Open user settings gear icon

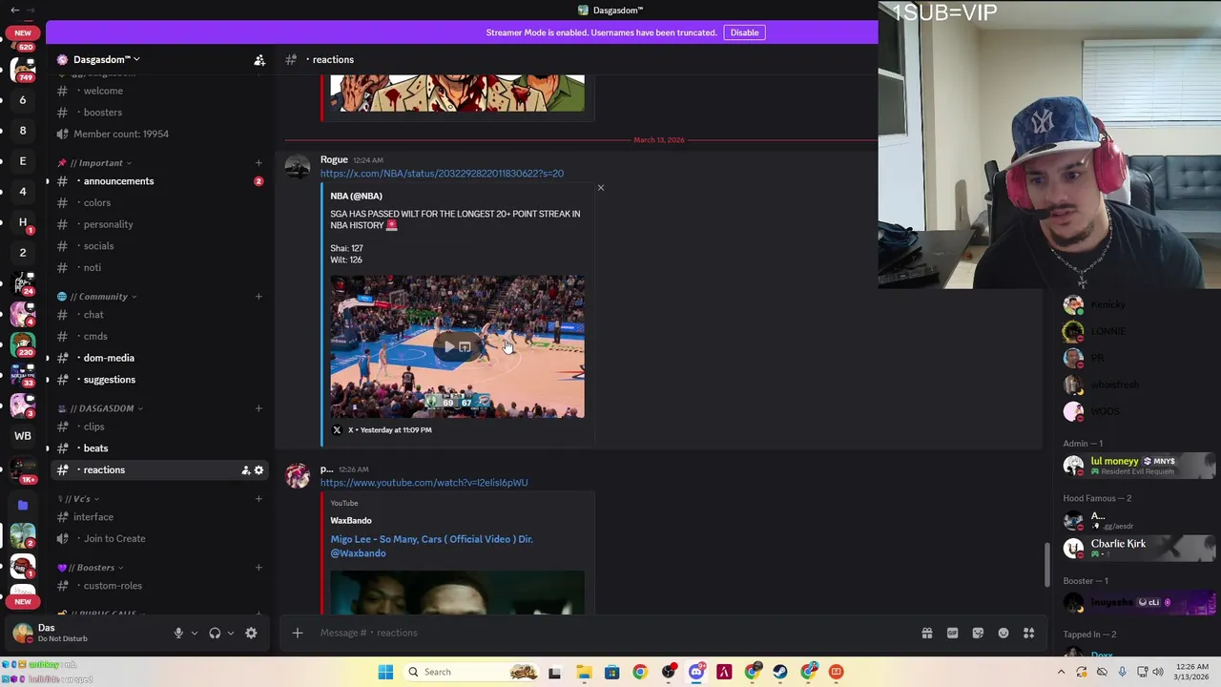(x=251, y=633)
